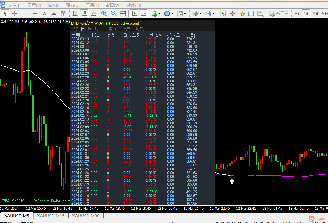Select the 日 daily statistics tab
Image resolution: width=328 pixels, height=223 pixels.
(x=83, y=29)
